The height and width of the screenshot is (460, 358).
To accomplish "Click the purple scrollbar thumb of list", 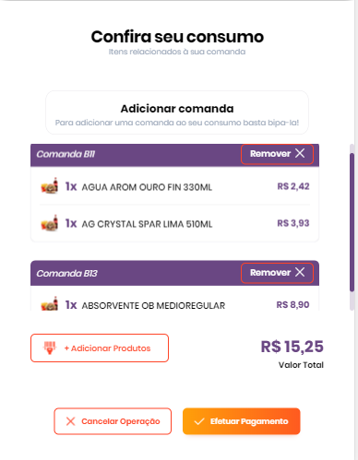I will [x=352, y=222].
